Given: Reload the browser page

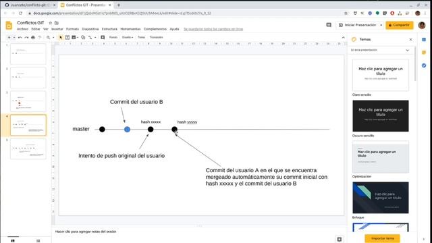Looking at the screenshot, I should pyautogui.click(x=21, y=13).
